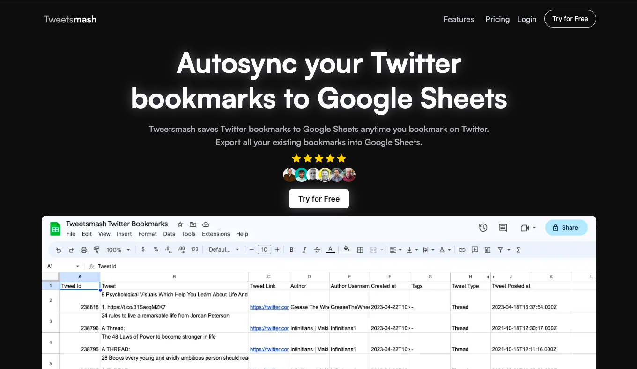Open the text wrapping dropdown

pos(429,250)
